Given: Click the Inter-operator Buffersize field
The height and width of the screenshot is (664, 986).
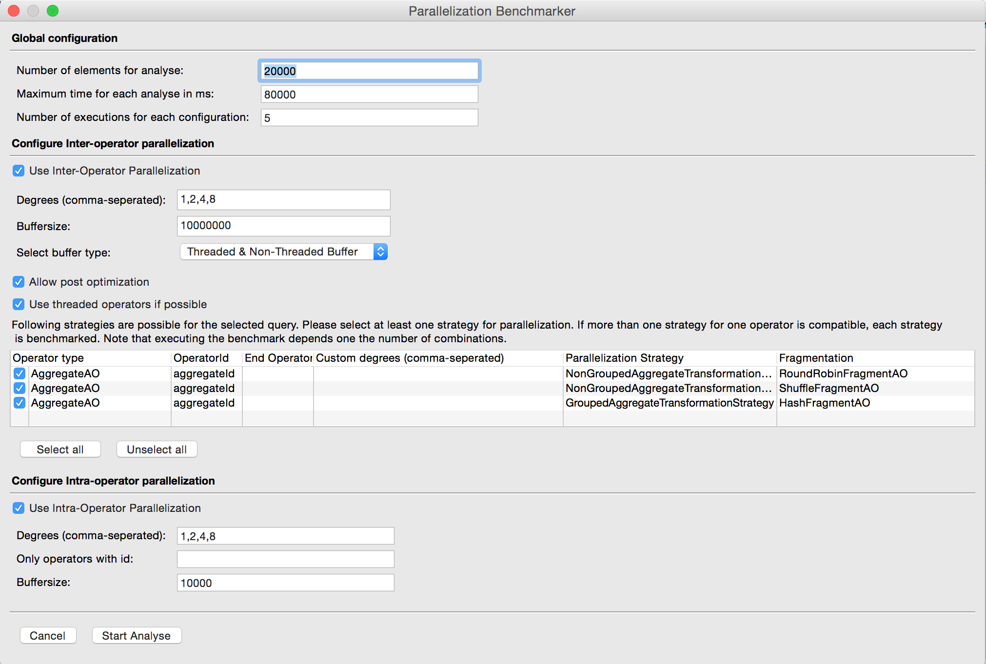Looking at the screenshot, I should [283, 226].
